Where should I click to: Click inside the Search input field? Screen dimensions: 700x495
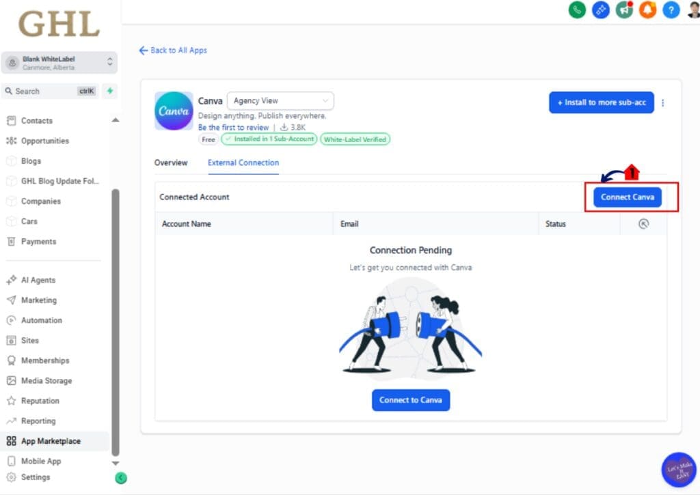tap(48, 90)
